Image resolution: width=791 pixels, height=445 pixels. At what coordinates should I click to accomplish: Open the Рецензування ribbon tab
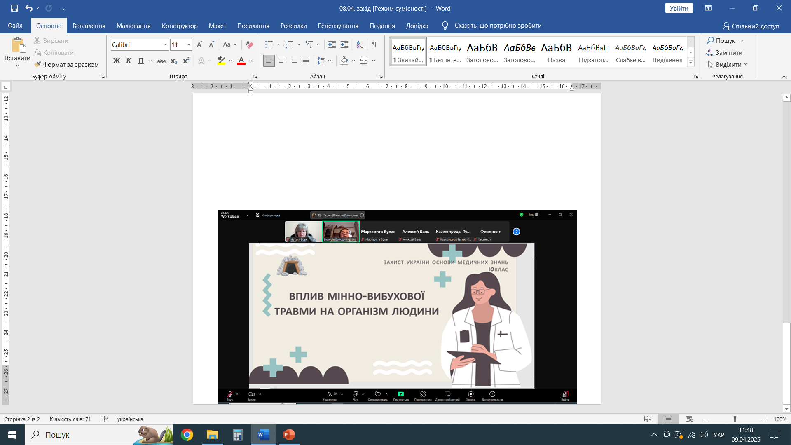pos(338,26)
